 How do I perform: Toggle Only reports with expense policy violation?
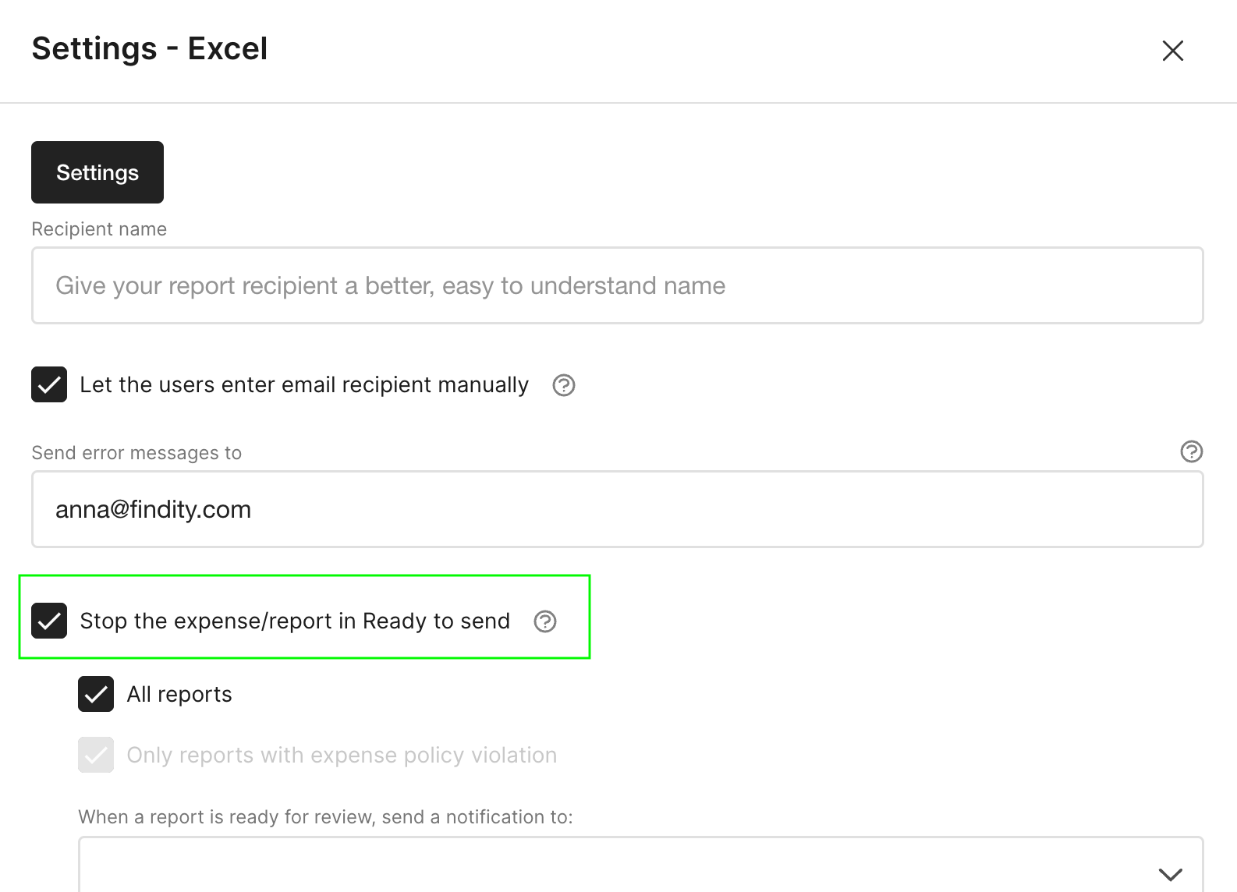(96, 755)
